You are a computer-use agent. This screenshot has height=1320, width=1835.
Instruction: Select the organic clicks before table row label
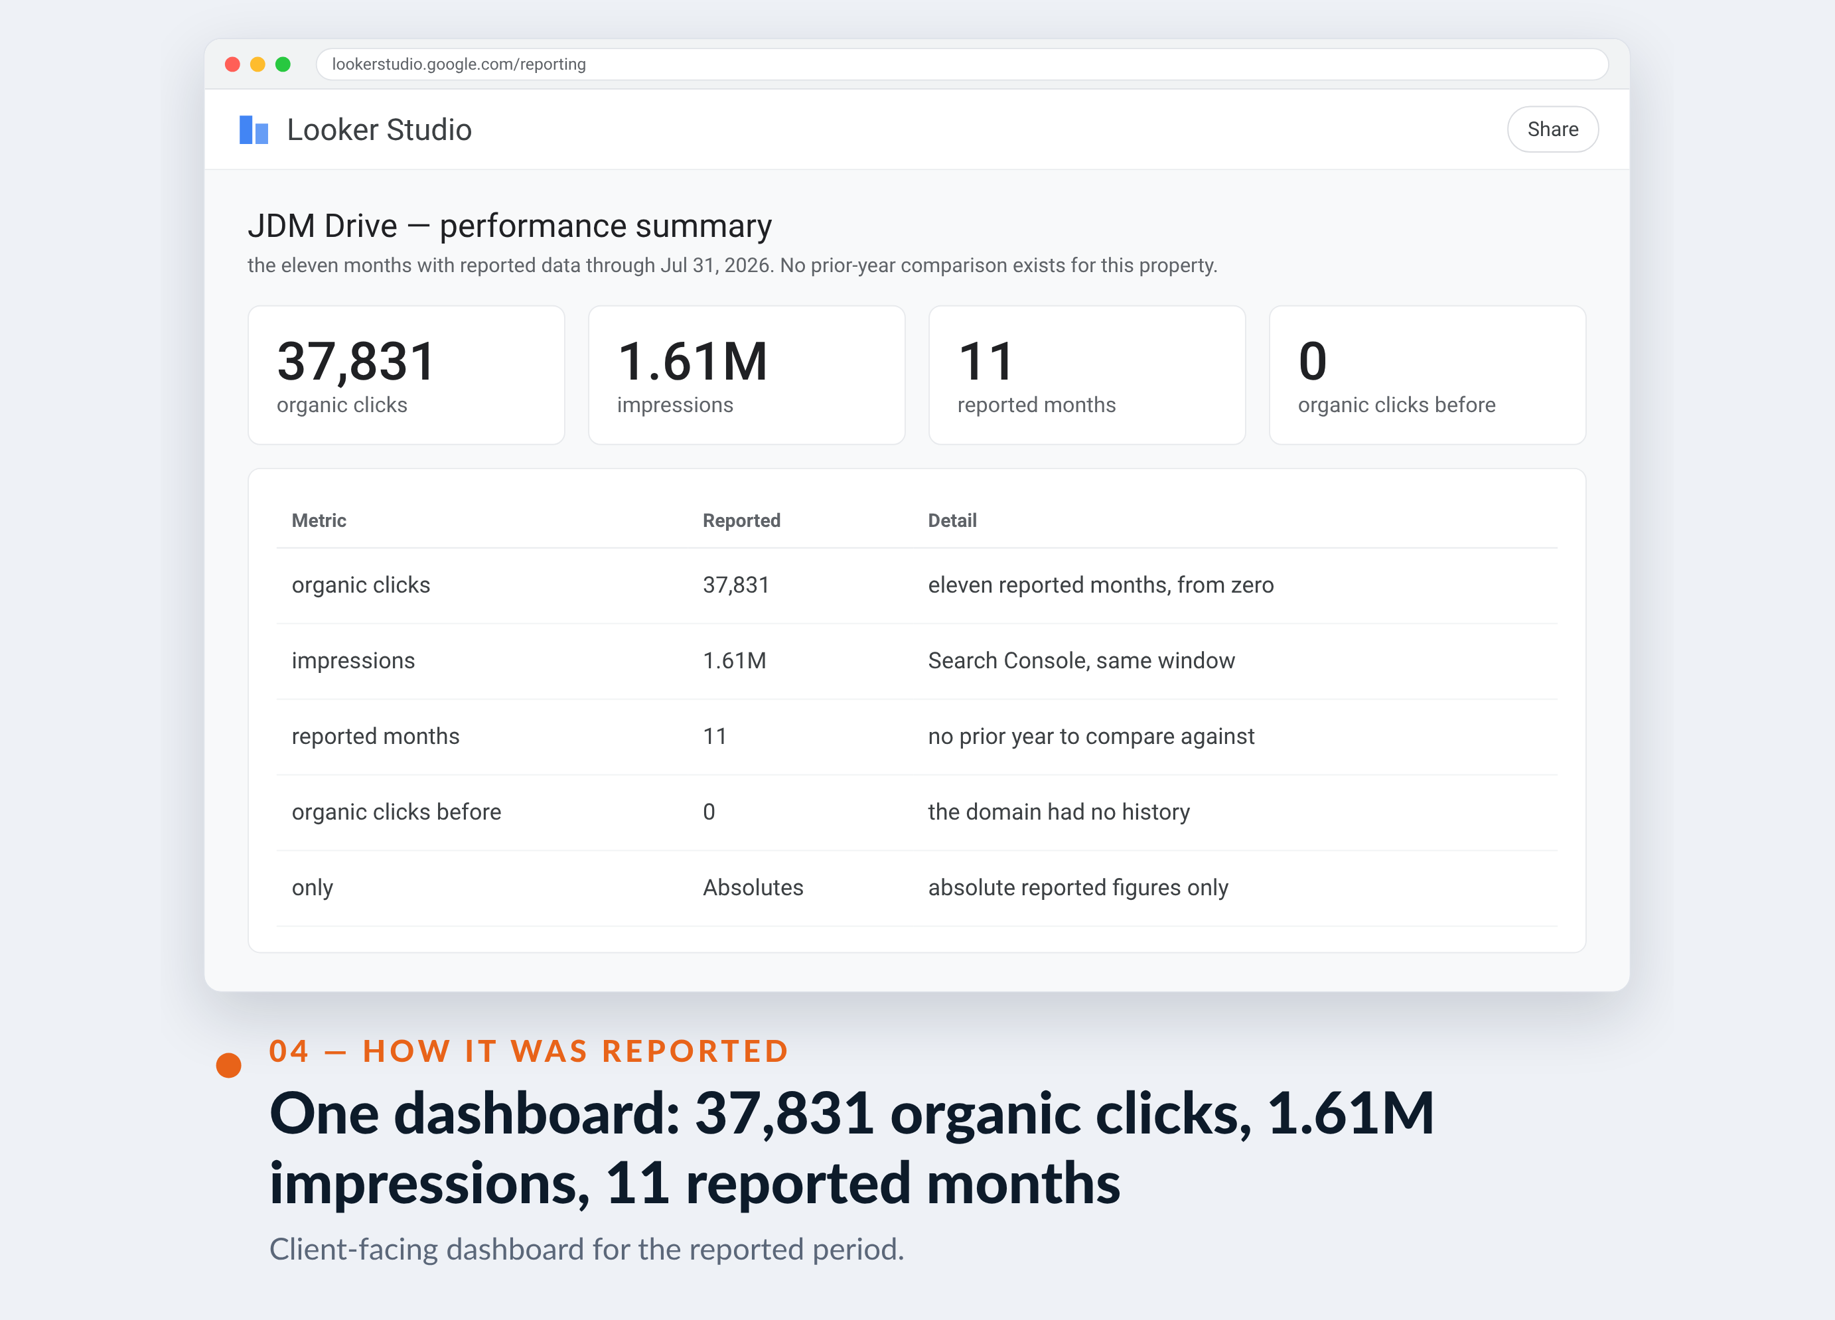(396, 812)
